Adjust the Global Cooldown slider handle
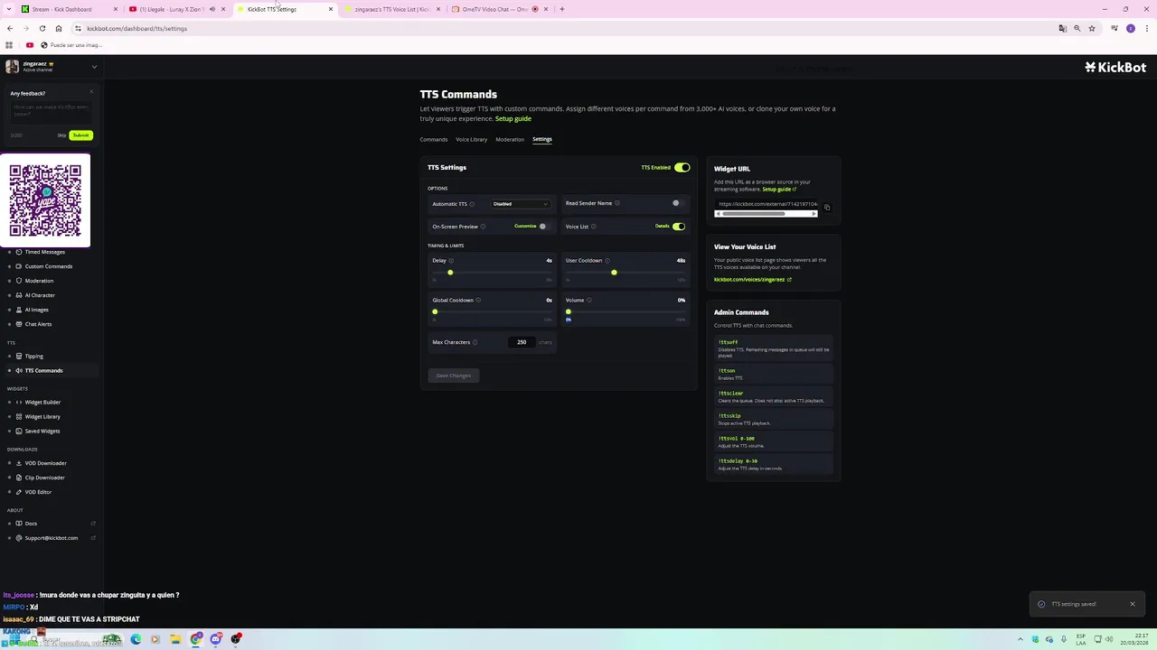Screen dimensions: 1157x650 (435, 311)
